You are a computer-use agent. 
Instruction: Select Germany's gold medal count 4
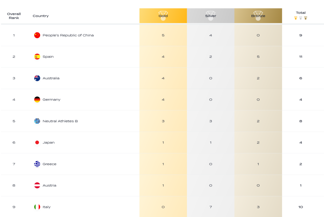click(x=163, y=100)
